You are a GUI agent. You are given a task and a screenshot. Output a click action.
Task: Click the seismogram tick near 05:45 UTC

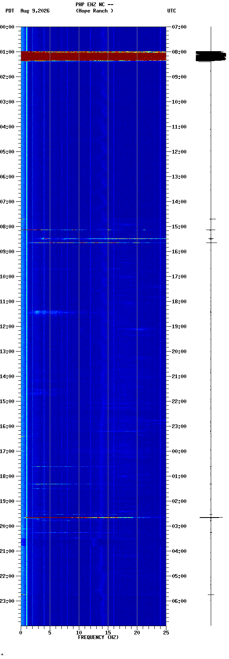pyautogui.click(x=211, y=595)
